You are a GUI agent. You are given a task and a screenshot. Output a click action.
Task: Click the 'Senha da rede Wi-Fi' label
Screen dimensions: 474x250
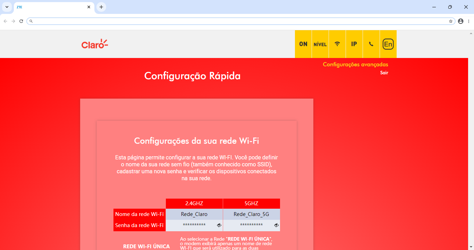click(139, 225)
